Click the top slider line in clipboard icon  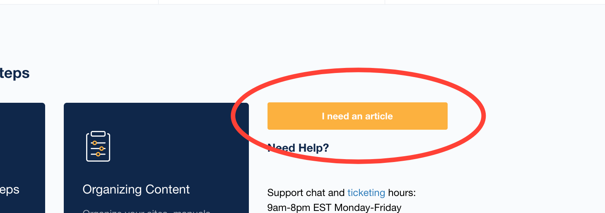[98, 143]
